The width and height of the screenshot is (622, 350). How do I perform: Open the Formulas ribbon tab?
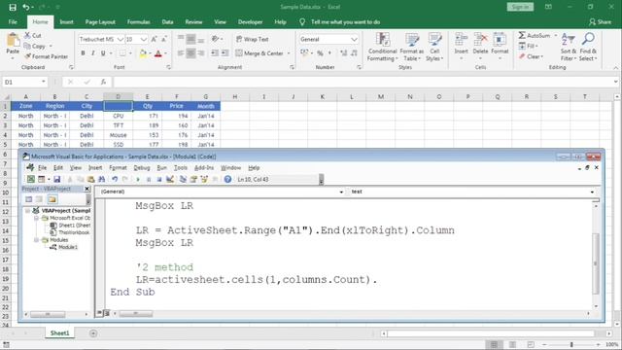click(x=138, y=22)
